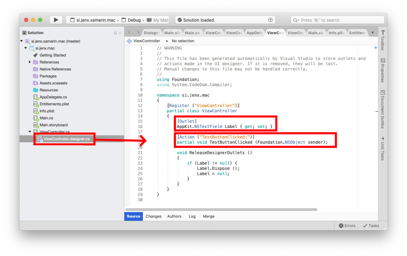Show the Errors pad
Screen dimensions: 407x256
[x=347, y=225]
